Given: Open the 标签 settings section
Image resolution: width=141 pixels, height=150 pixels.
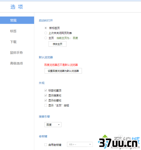Looking at the screenshot, I should pyautogui.click(x=13, y=31).
